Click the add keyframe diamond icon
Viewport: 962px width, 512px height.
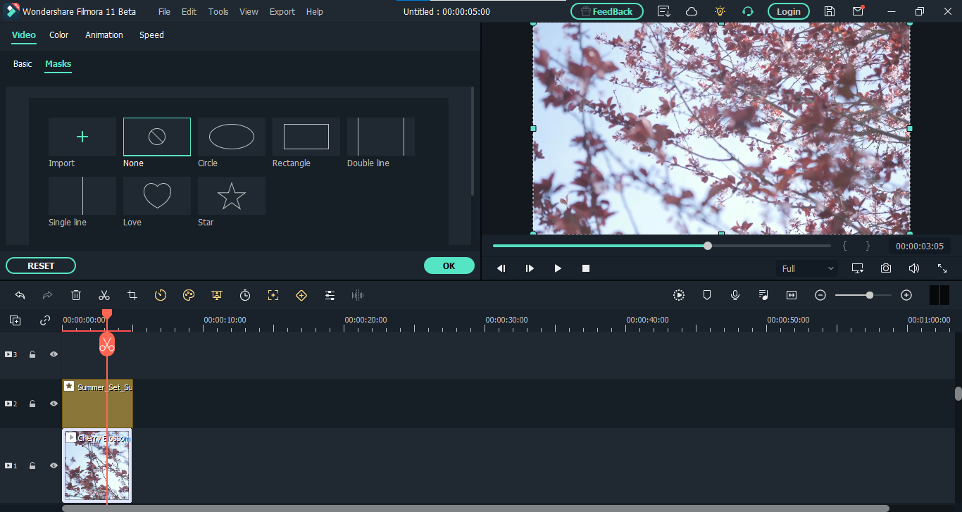(x=301, y=295)
